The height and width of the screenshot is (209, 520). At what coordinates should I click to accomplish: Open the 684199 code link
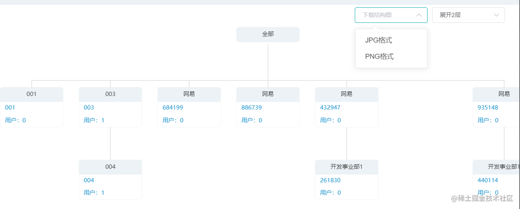point(173,108)
